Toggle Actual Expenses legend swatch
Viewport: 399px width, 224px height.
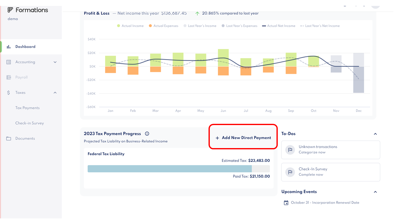click(x=150, y=26)
